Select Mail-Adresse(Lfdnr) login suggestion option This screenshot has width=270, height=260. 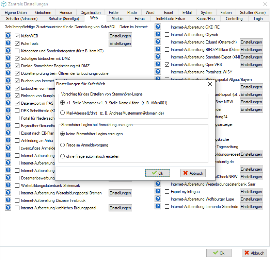(63, 113)
